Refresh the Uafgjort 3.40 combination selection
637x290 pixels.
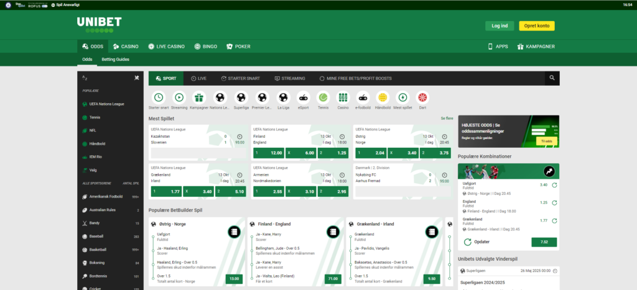[554, 185]
